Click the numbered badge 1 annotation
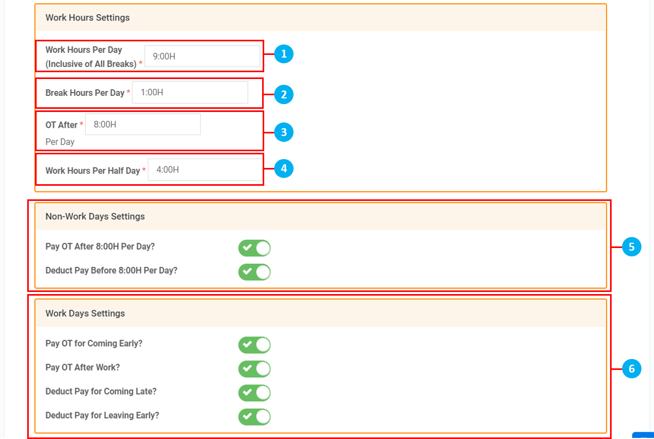 pyautogui.click(x=284, y=54)
